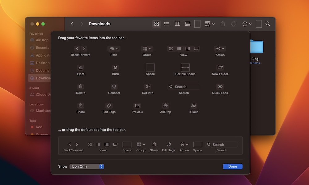Viewport: 309px width, 185px height.
Task: Switch to icon view in Finder toolbar
Action: 156,24
